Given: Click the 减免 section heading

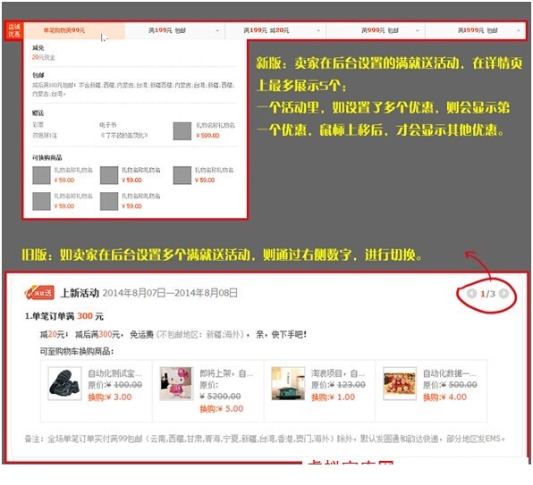Looking at the screenshot, I should (38, 48).
